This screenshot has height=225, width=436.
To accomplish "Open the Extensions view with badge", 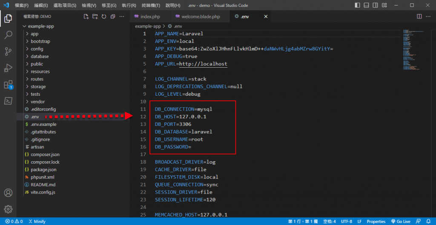I will pyautogui.click(x=8, y=85).
